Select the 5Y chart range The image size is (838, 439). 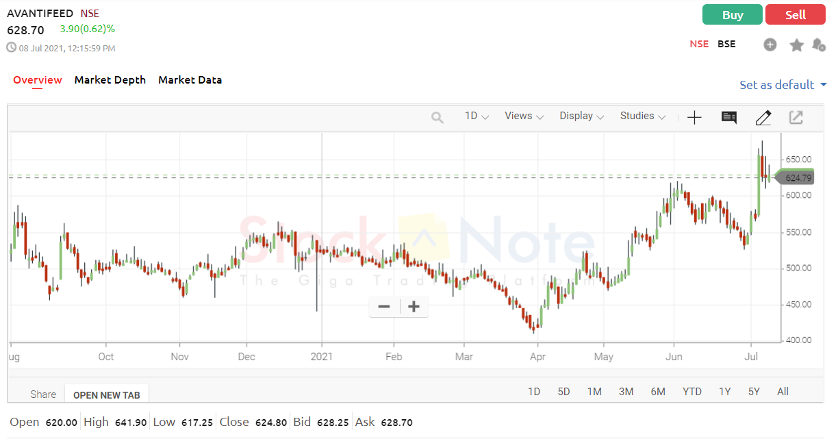point(754,392)
